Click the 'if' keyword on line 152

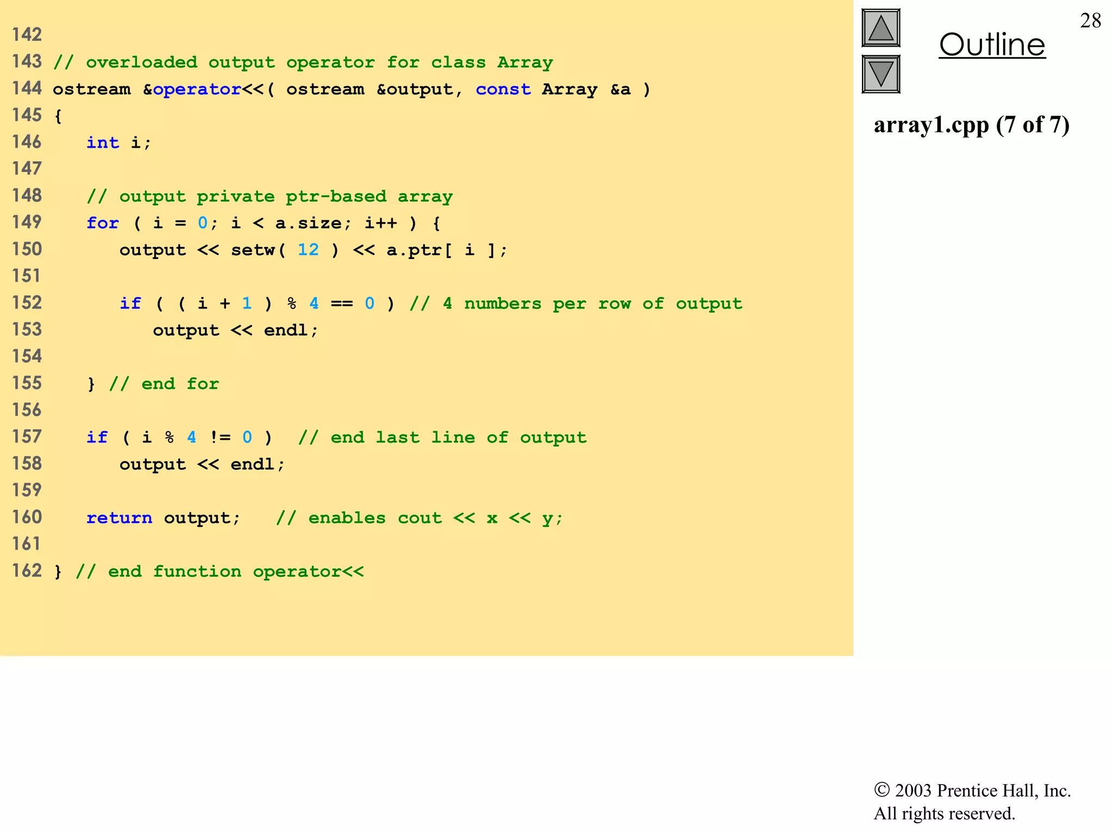click(130, 303)
